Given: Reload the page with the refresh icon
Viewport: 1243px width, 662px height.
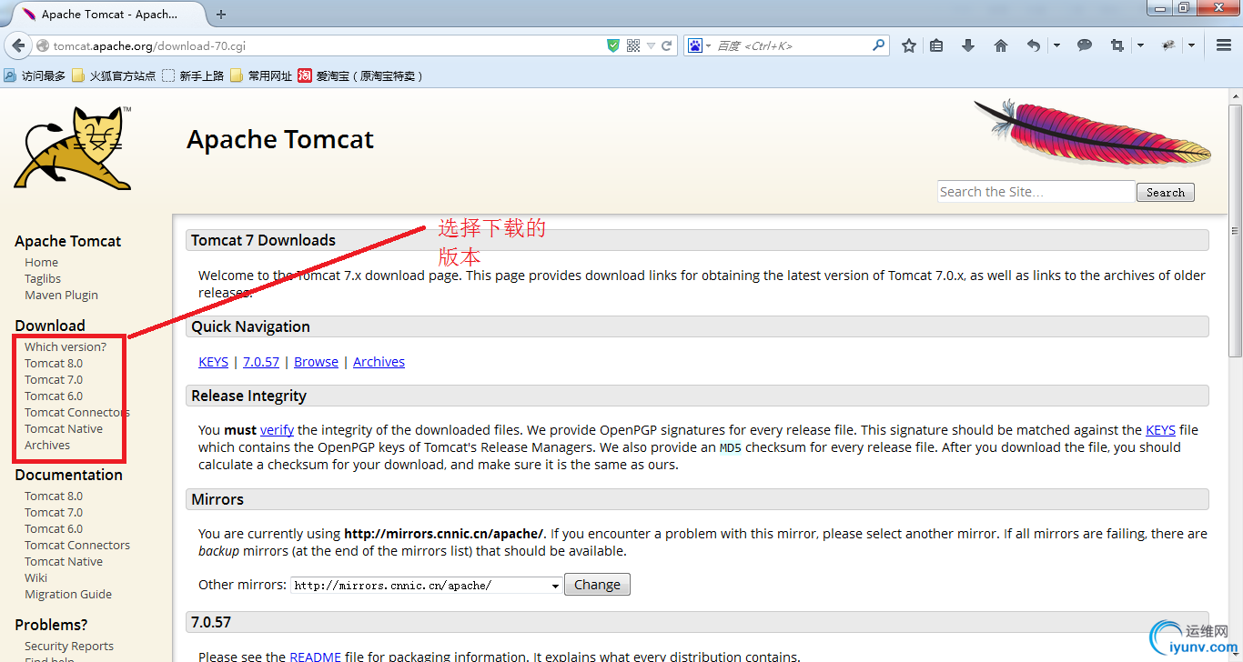Looking at the screenshot, I should point(667,45).
